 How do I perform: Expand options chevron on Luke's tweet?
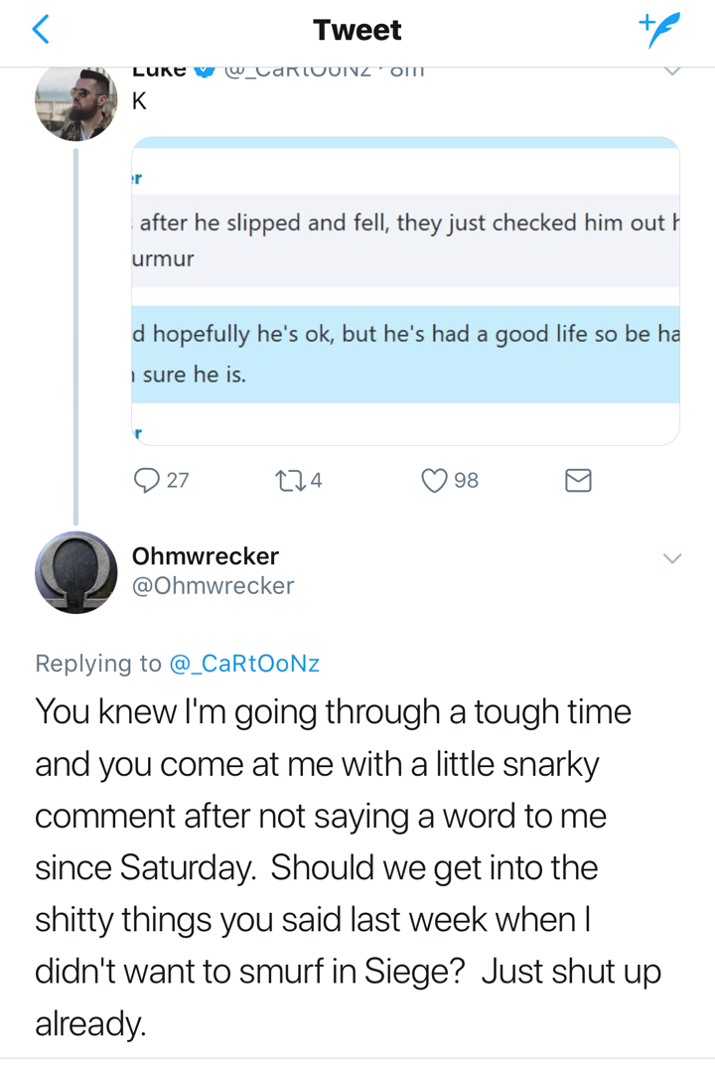click(672, 71)
